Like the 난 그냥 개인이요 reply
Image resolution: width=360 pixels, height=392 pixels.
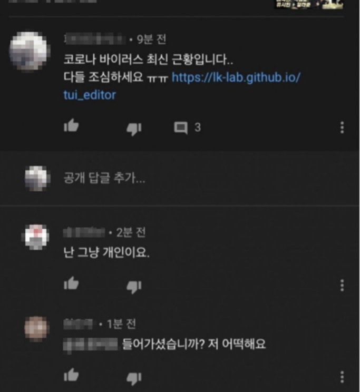click(x=71, y=283)
